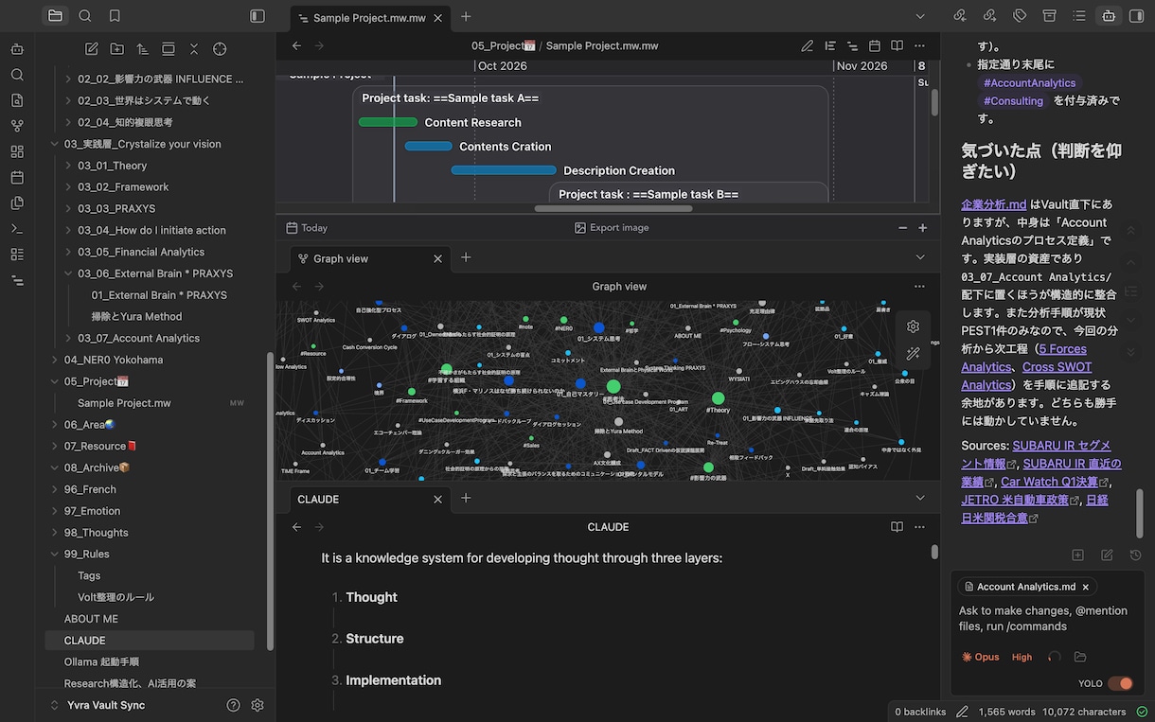This screenshot has height=722, width=1155.
Task: Click the help icon beside Yvra Vault Sync
Action: pos(234,705)
